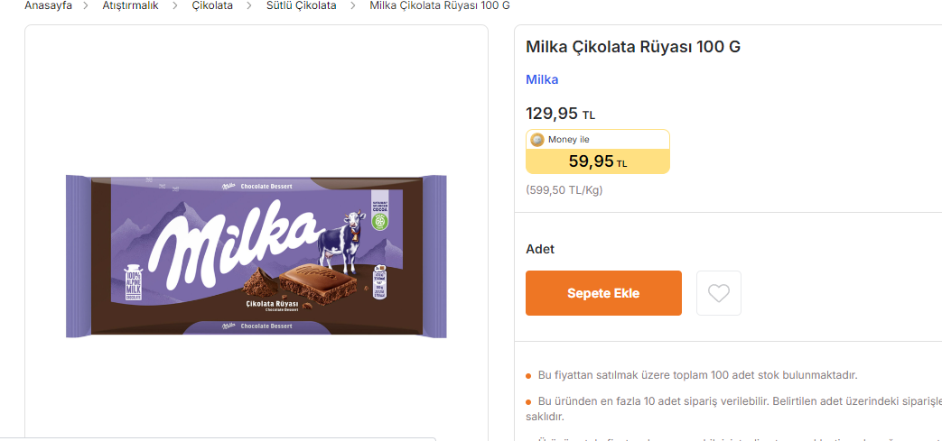Click the chevron right after Anasayfa

87,5
